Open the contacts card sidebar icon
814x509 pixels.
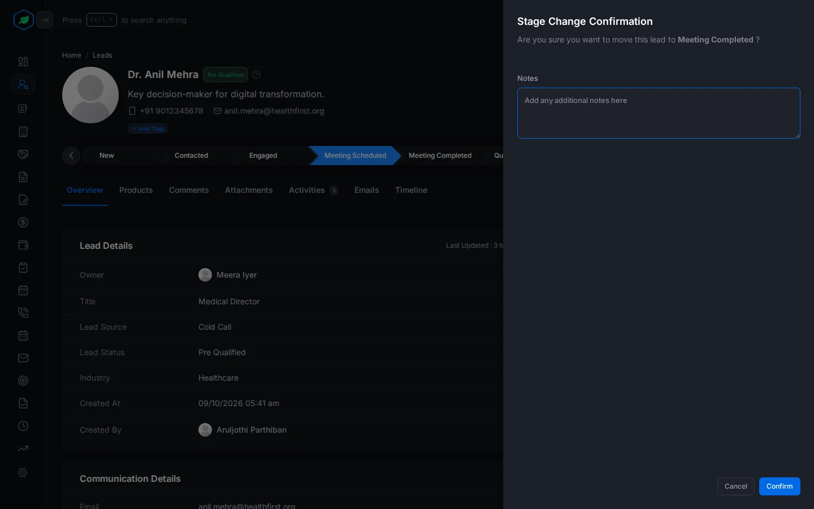click(x=23, y=108)
